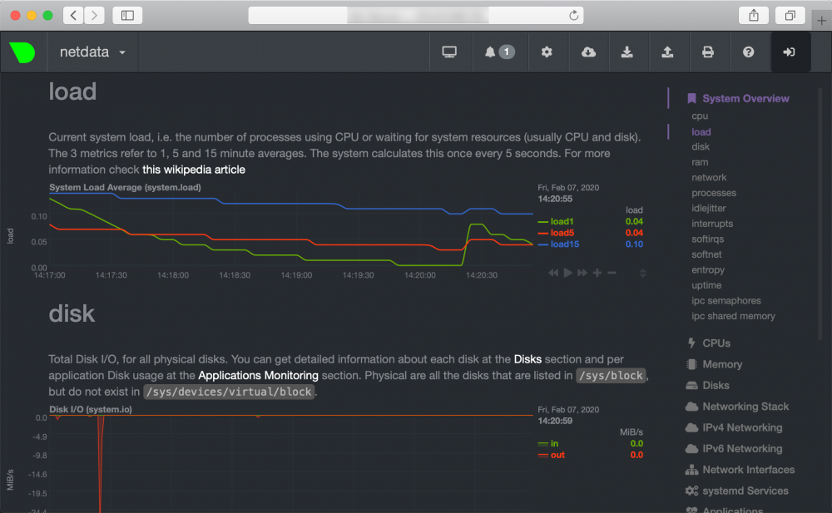Follow the Applications Monitoring link
832x513 pixels.
(258, 376)
